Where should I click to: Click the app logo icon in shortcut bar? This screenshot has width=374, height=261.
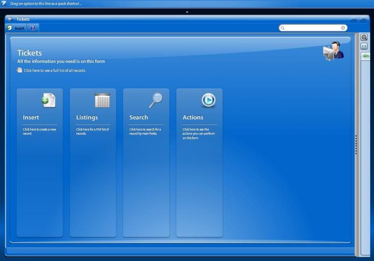[4, 4]
